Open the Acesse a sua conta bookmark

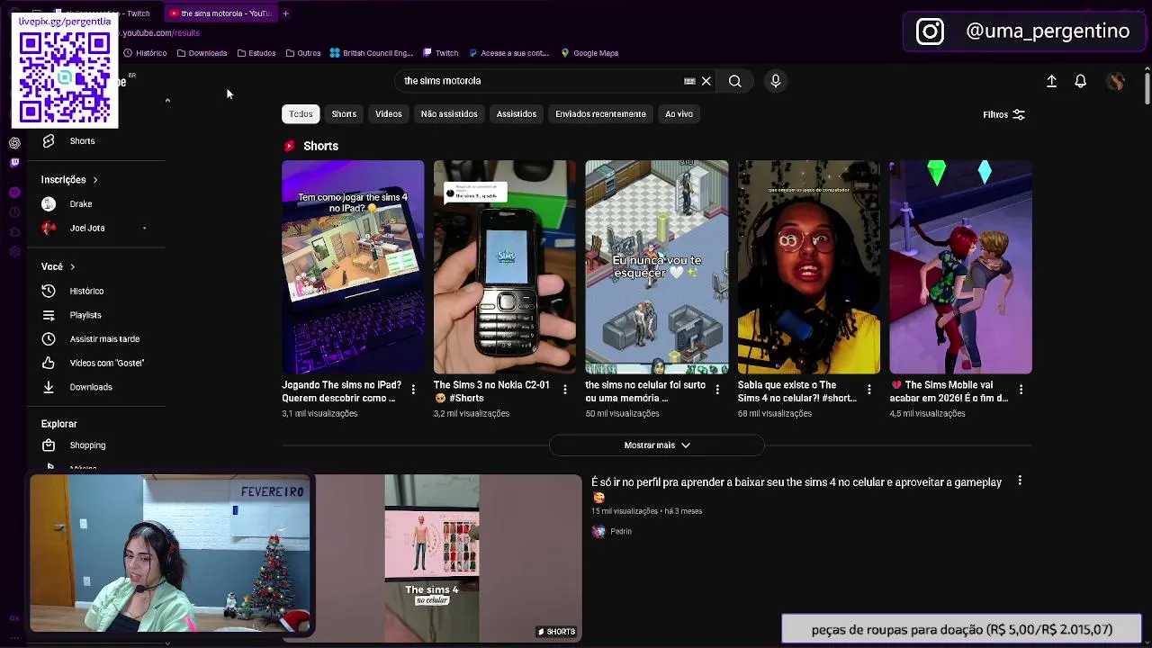point(508,53)
